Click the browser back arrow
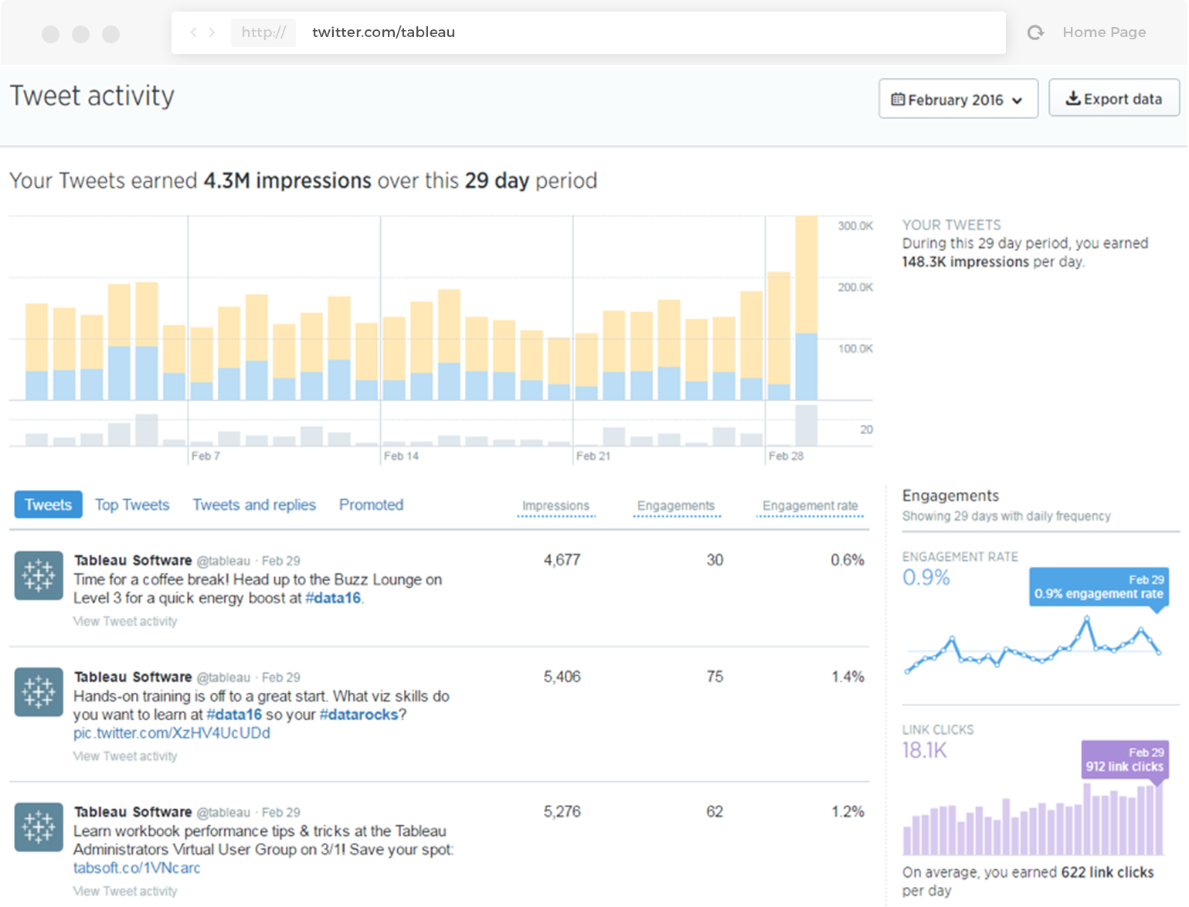 point(193,32)
